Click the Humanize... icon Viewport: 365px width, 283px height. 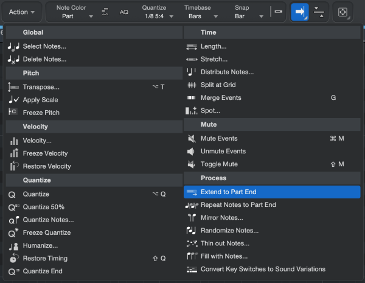click(x=13, y=246)
